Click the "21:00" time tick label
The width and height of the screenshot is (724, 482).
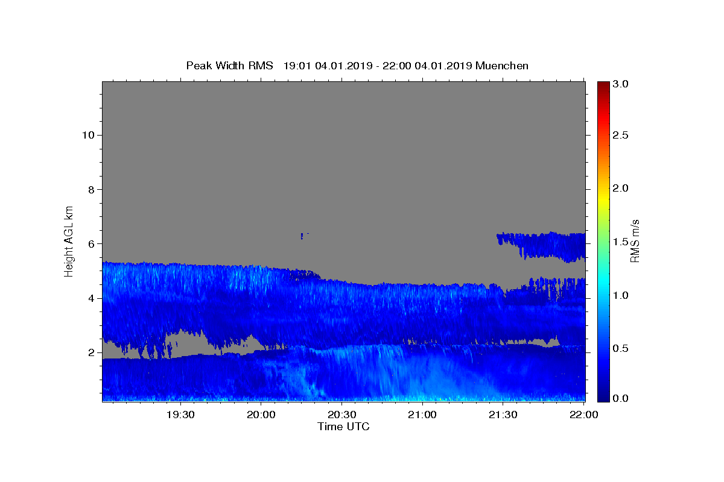pos(422,415)
